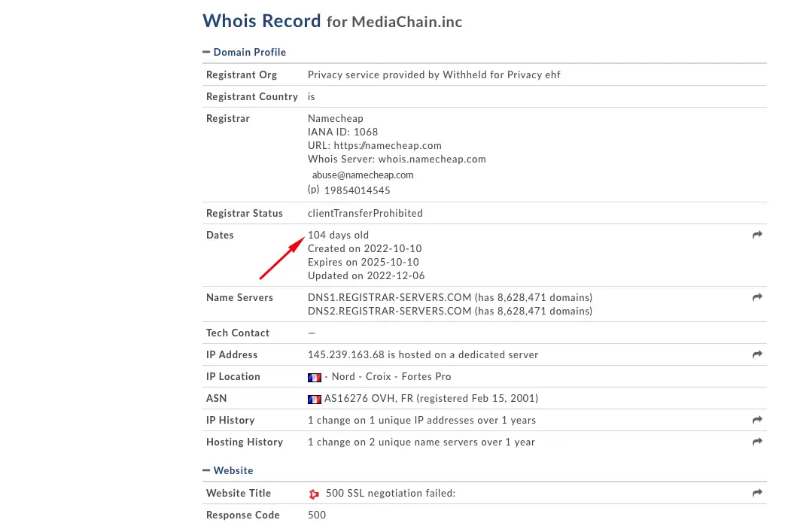Screen dimensions: 785x529
Task: Click the share arrow in the Dates row
Action: click(757, 235)
